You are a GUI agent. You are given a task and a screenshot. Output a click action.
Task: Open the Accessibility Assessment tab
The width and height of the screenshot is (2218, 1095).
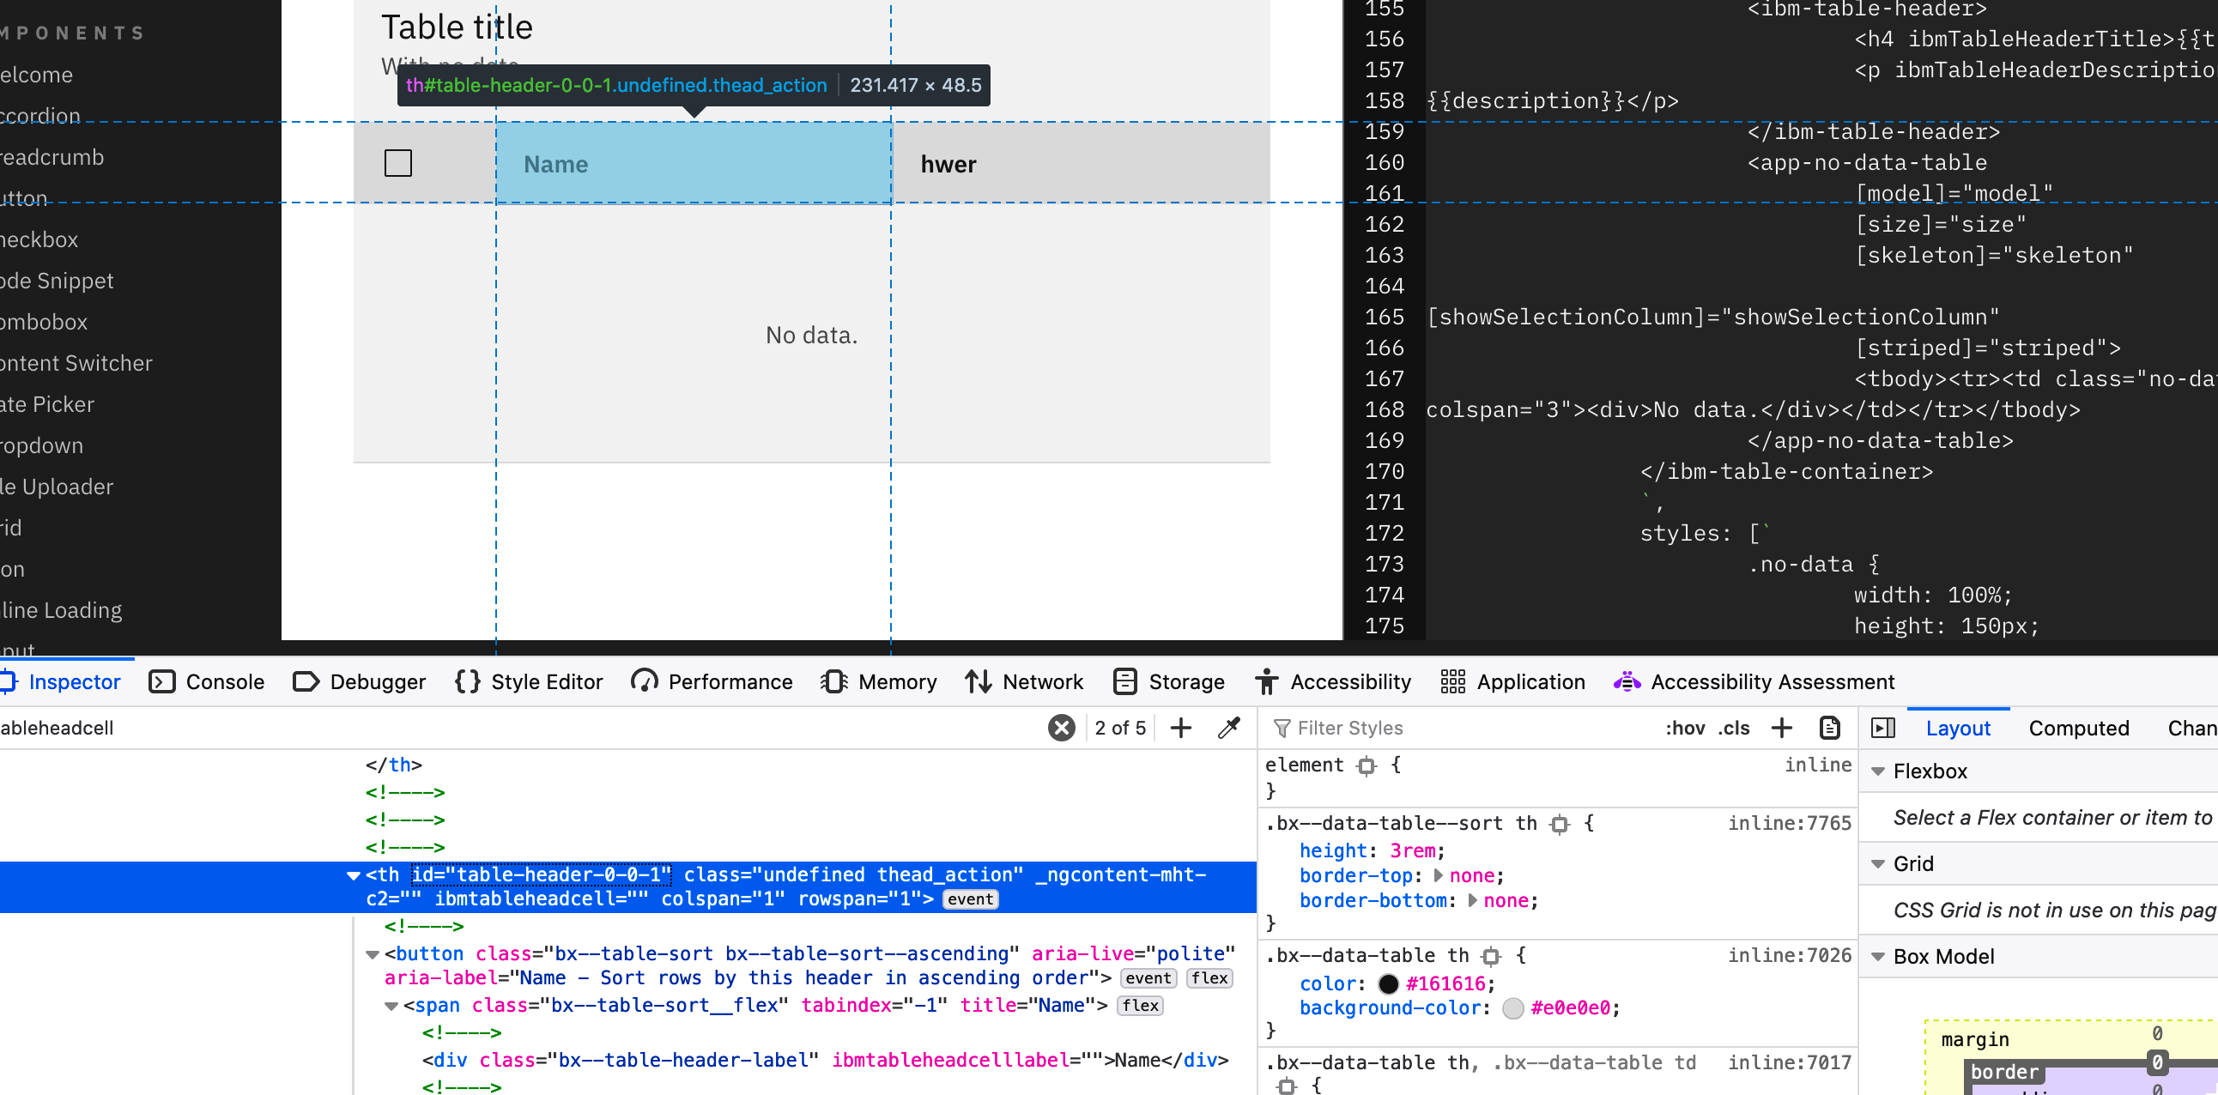[1754, 681]
